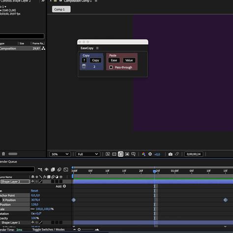Click the show snapshot icon
The height and width of the screenshot is (233, 233).
(177, 154)
